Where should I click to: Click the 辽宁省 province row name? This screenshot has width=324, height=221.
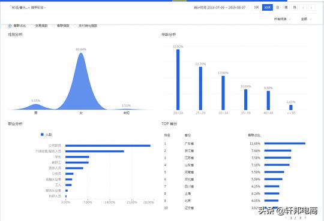tap(189, 208)
